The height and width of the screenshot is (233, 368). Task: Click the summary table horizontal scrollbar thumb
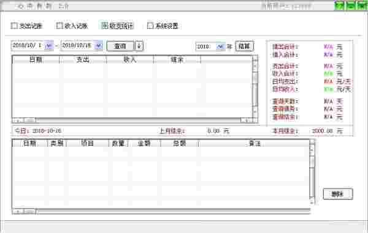click(30, 120)
